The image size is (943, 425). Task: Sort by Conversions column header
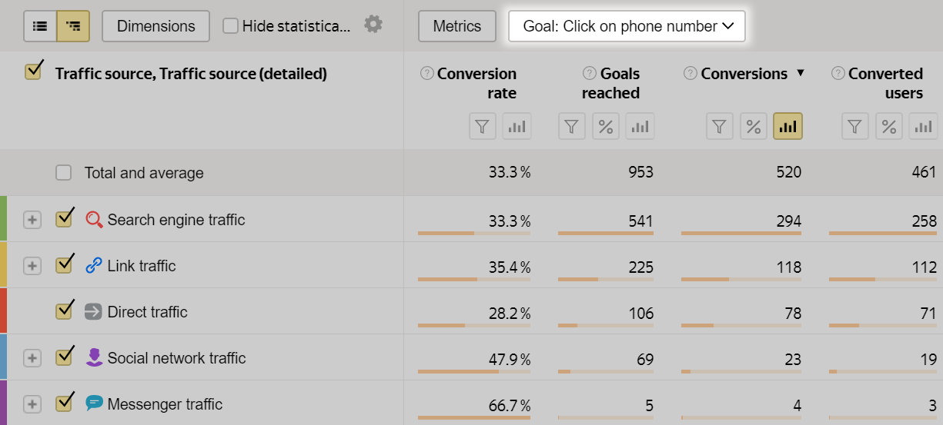coord(744,74)
